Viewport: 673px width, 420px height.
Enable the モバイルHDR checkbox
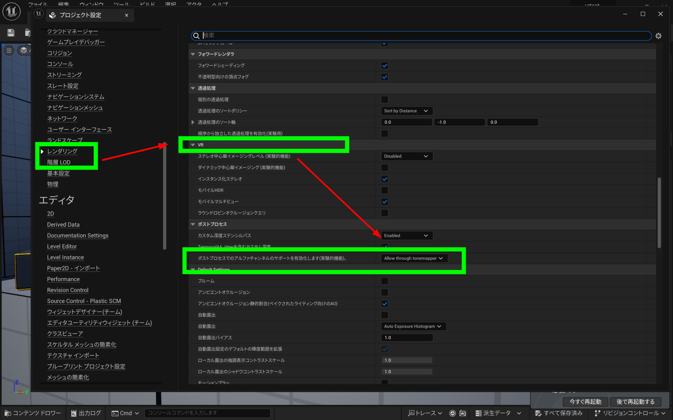pyautogui.click(x=384, y=190)
